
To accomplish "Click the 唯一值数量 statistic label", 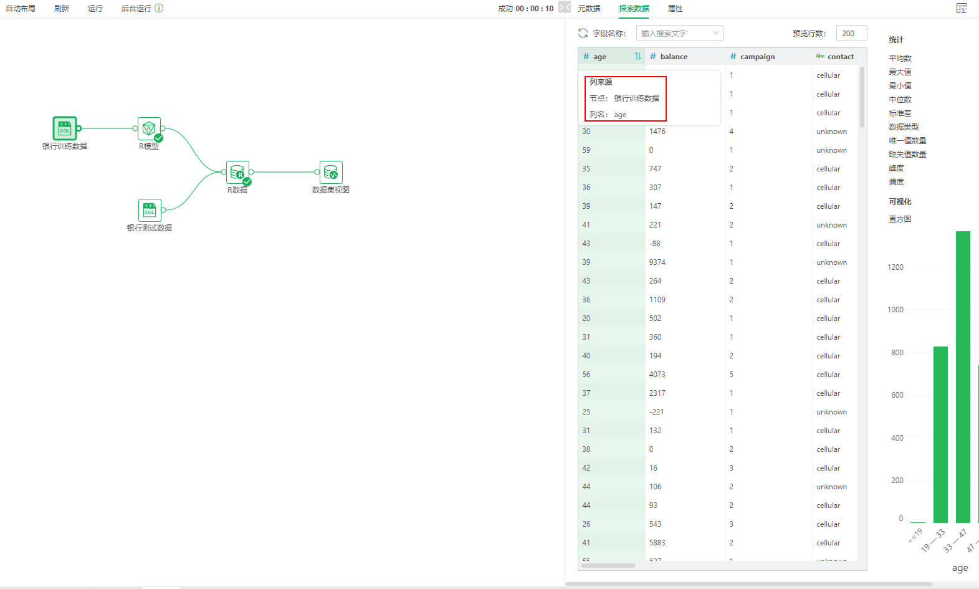I will click(907, 140).
